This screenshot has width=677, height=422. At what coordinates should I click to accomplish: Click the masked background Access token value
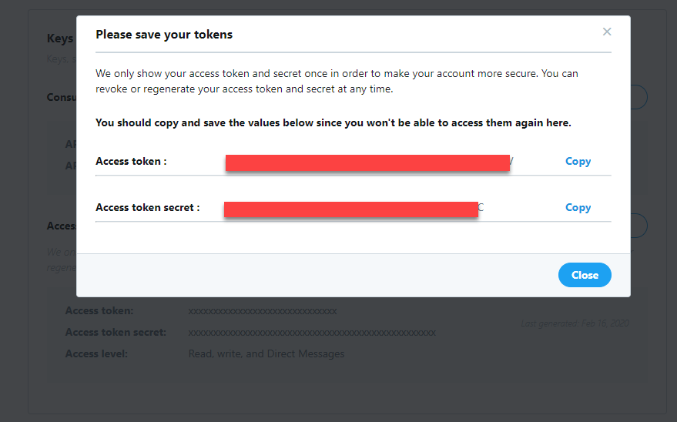coord(262,311)
